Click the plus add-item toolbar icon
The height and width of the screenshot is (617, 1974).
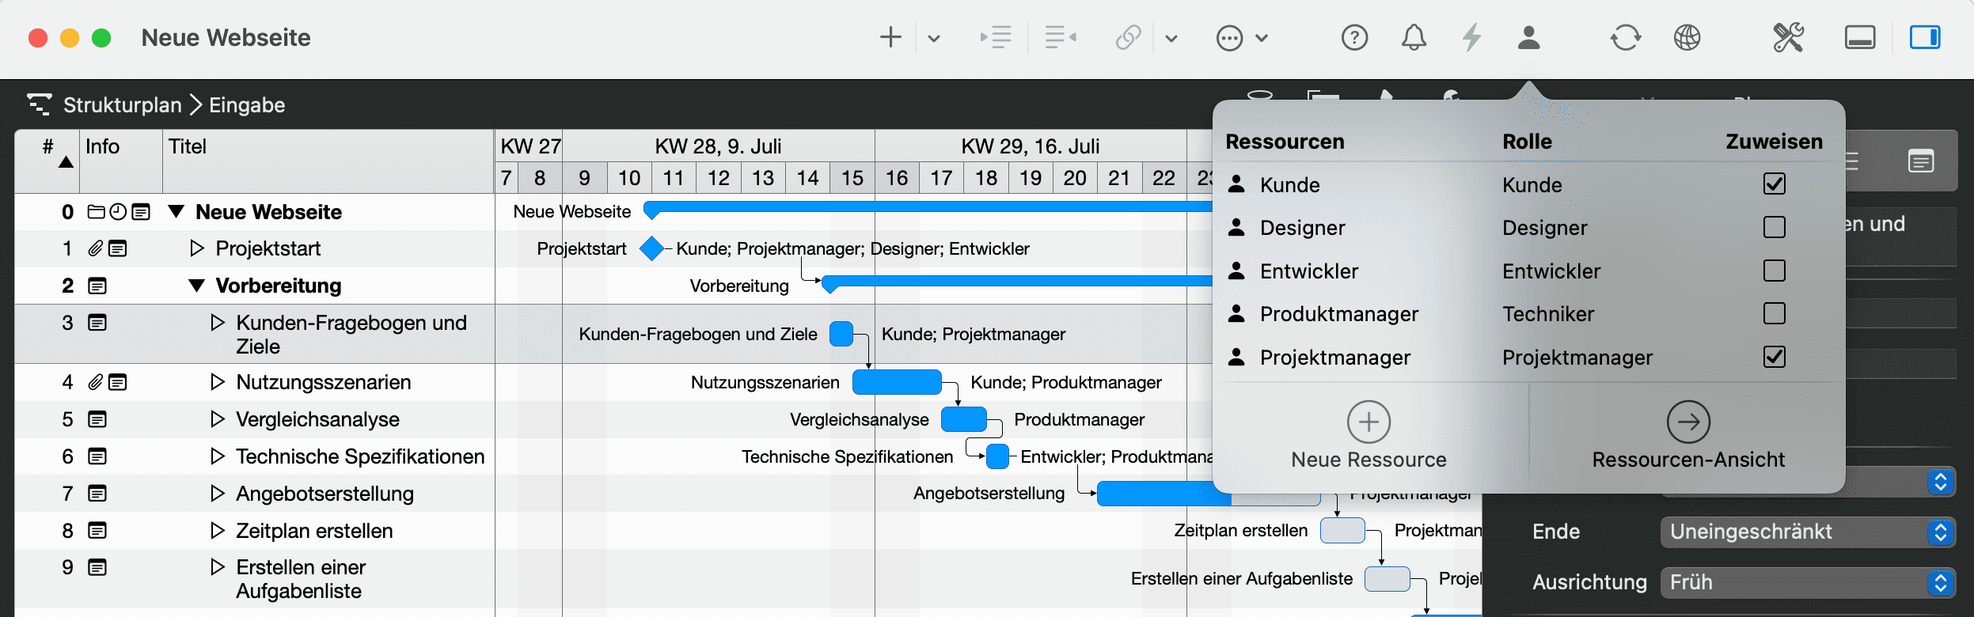[890, 37]
